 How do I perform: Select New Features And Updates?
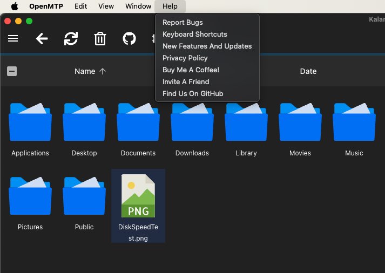tap(207, 46)
